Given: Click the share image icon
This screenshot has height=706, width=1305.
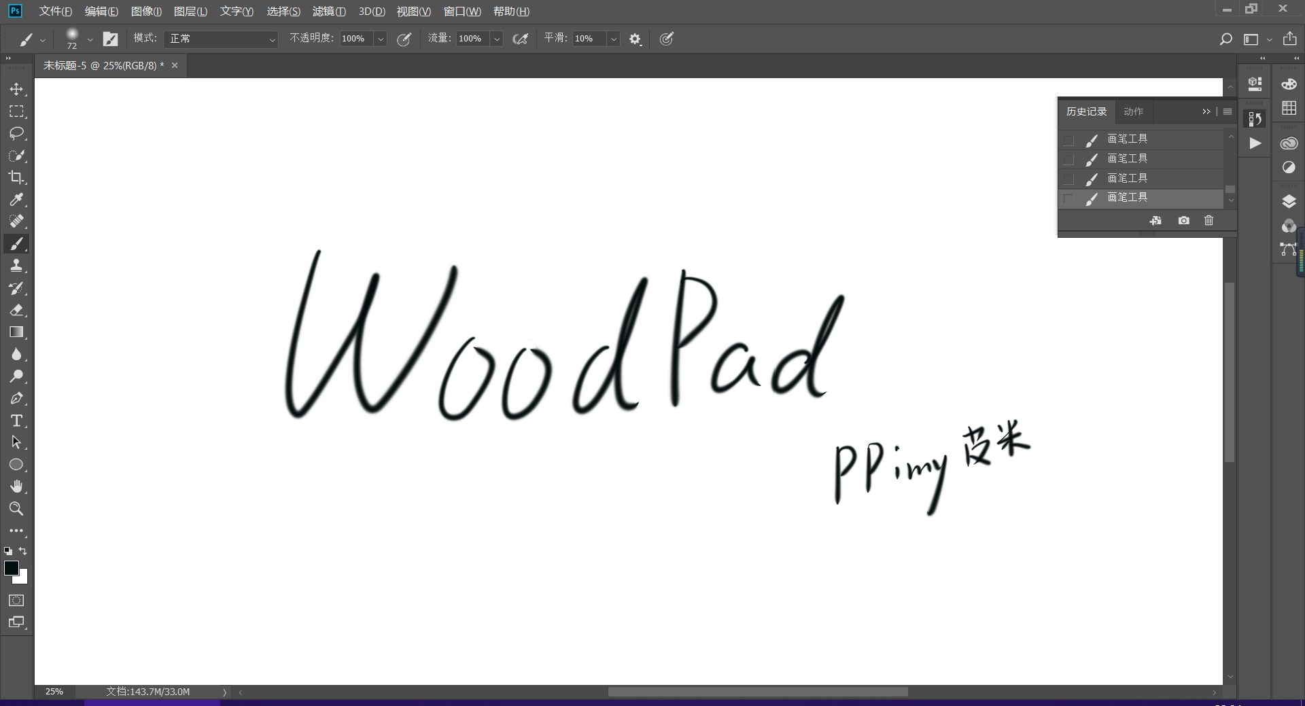Looking at the screenshot, I should (x=1289, y=39).
